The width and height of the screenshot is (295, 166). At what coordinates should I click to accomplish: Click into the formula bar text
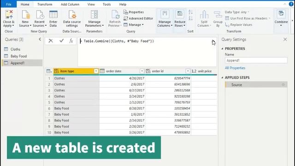point(119,41)
